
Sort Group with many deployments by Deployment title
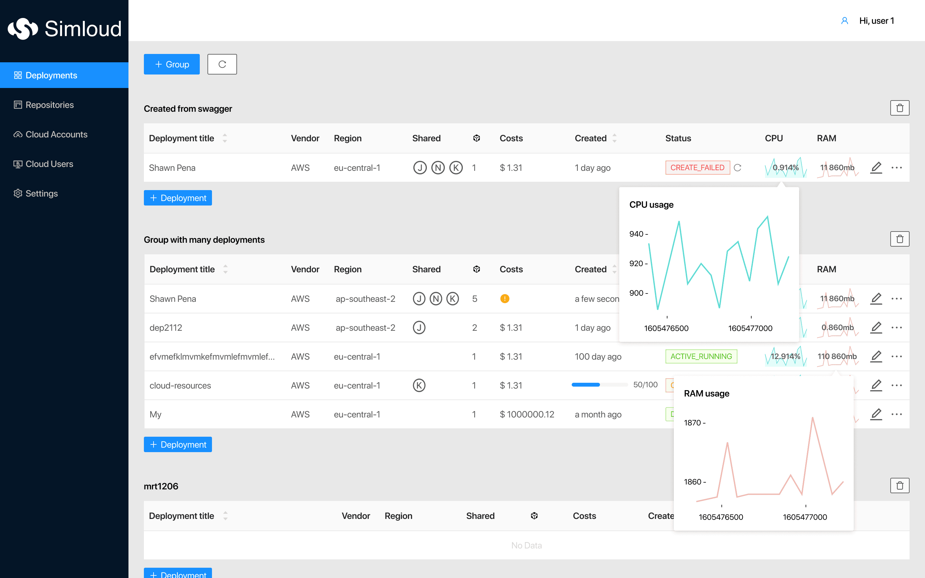[x=225, y=269]
